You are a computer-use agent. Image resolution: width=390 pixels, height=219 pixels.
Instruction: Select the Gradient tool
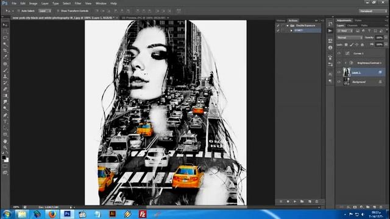5,96
